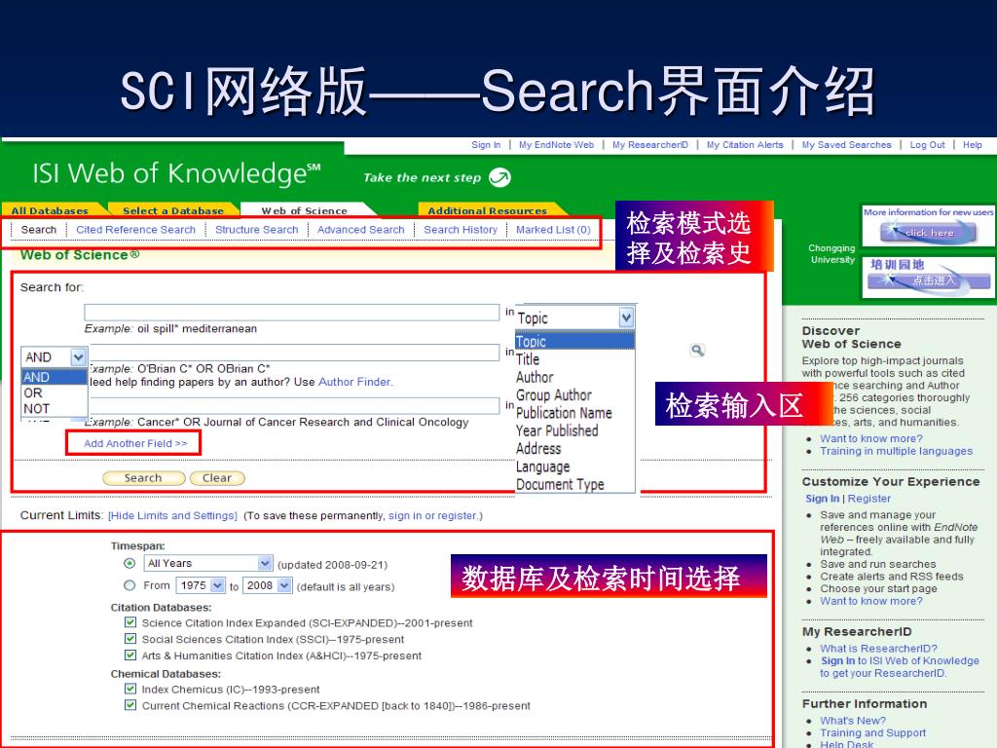Click the yellow Search button

click(144, 478)
